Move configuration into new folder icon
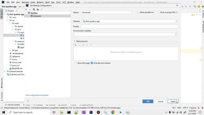The image size is (204, 115). [38, 9]
